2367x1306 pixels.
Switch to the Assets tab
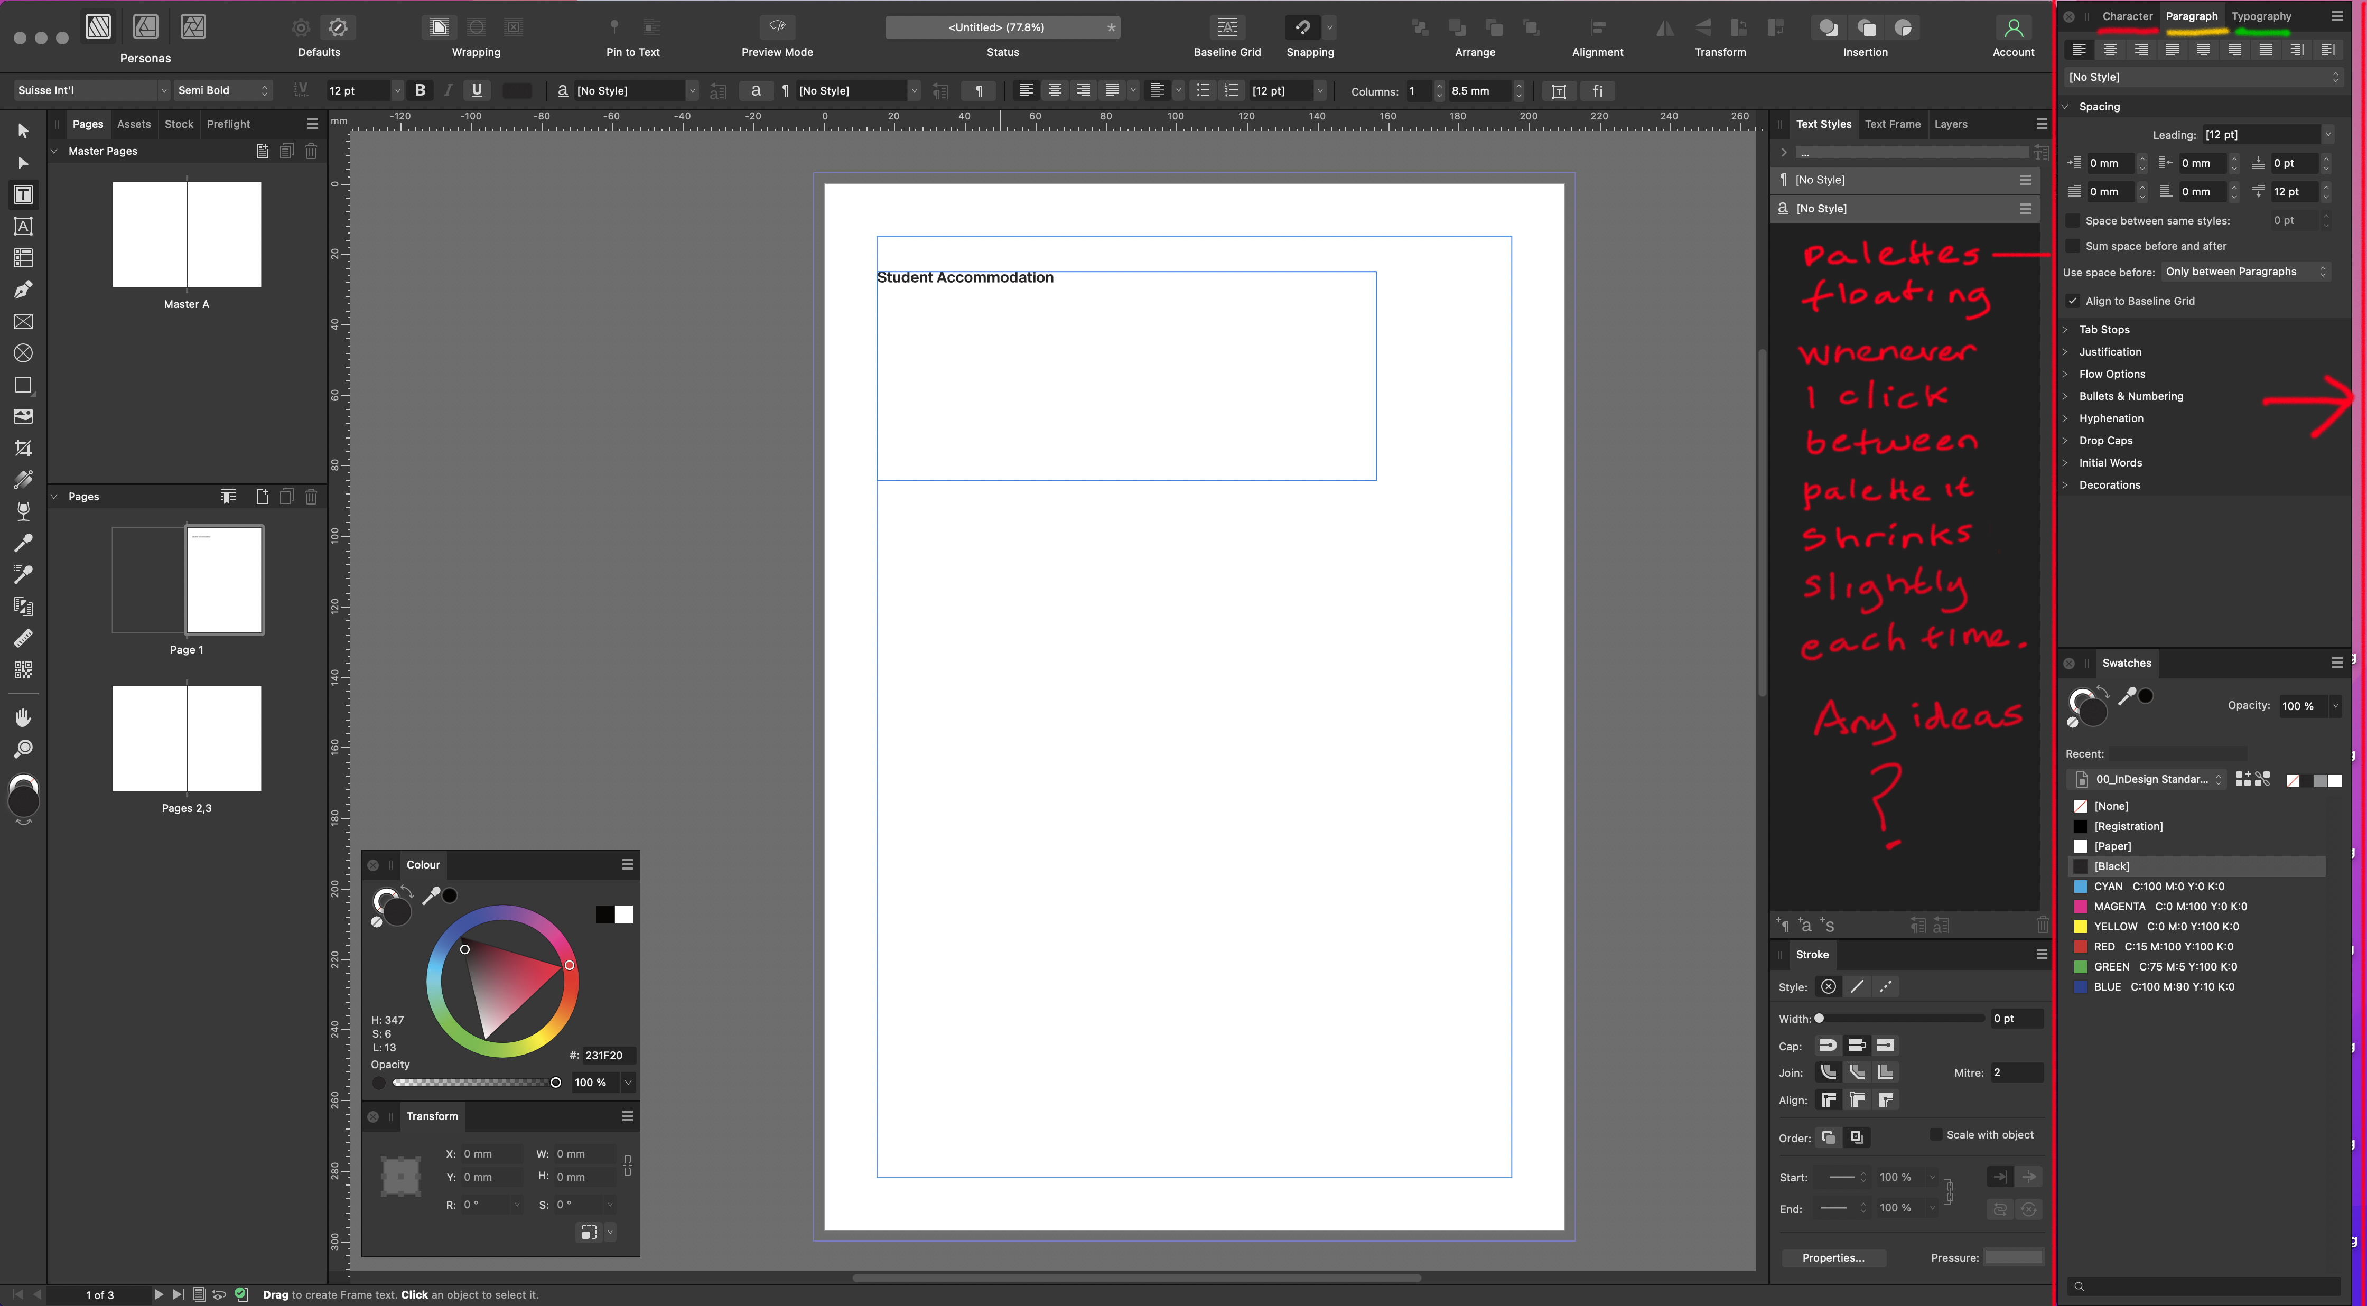click(x=133, y=124)
